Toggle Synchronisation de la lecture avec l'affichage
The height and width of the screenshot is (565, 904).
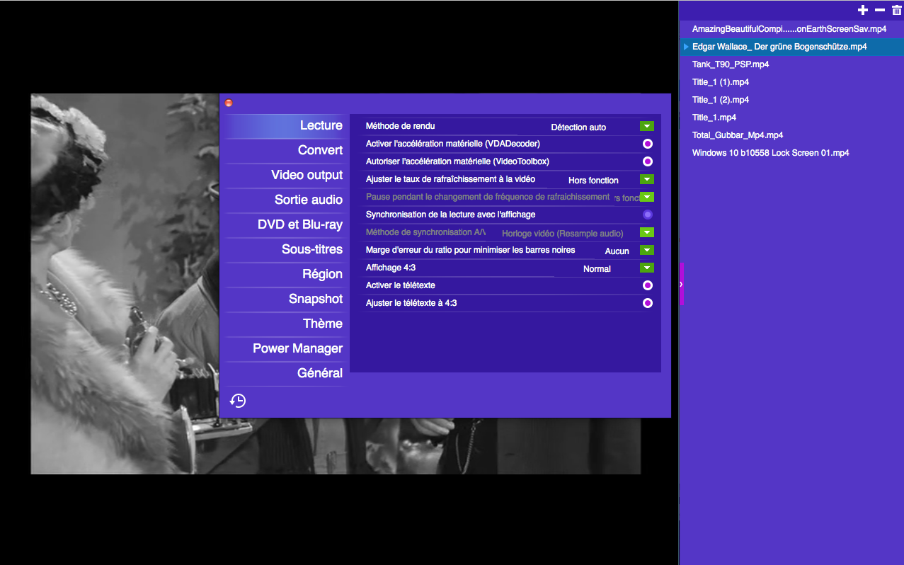pos(647,215)
